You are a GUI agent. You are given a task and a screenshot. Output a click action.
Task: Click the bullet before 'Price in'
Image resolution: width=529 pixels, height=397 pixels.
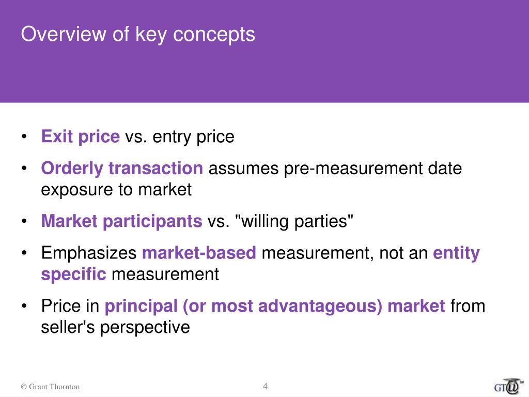coord(24,307)
